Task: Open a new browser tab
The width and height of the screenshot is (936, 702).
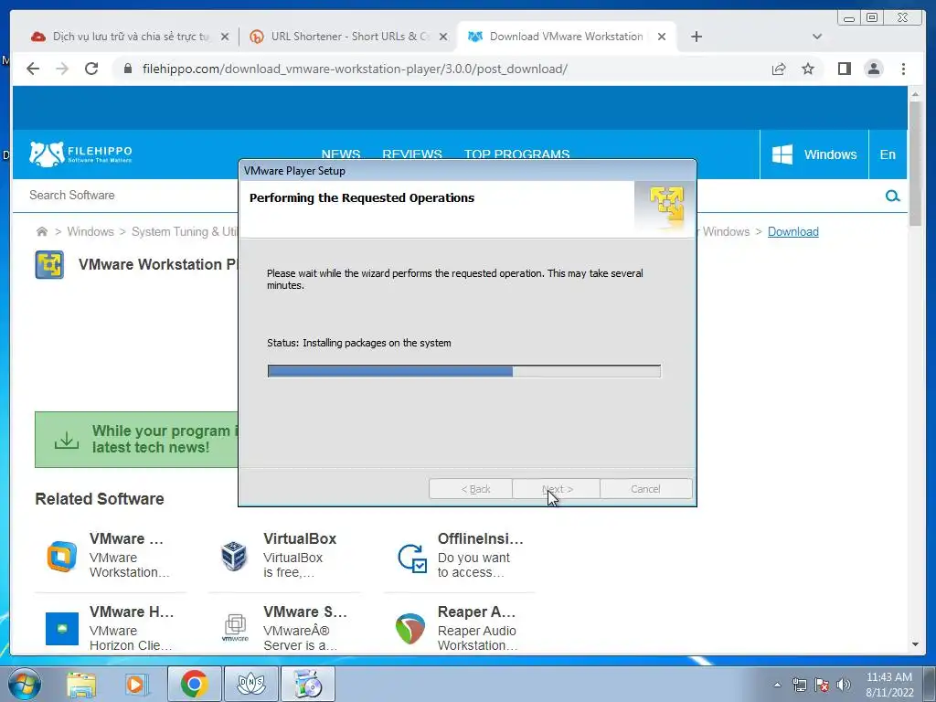Action: (696, 37)
